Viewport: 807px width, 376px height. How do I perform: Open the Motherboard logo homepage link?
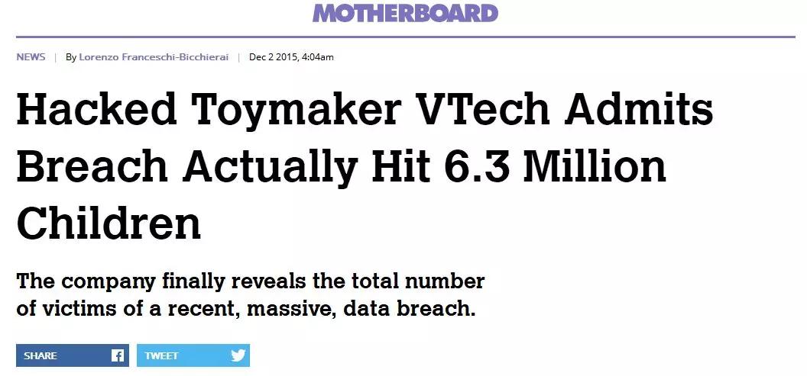click(406, 13)
